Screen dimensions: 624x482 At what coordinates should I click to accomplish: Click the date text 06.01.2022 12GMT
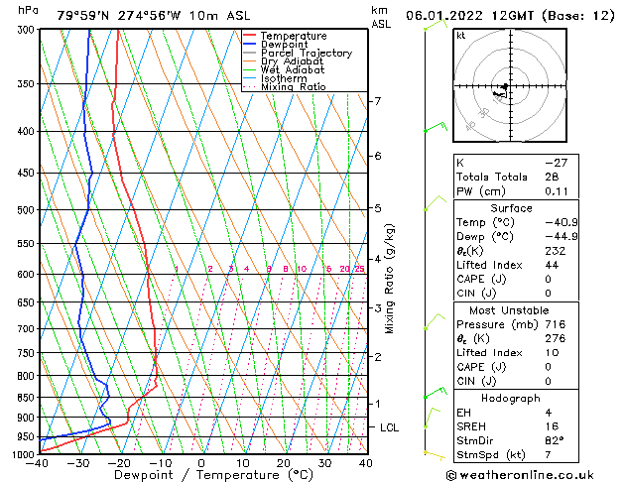[x=469, y=16]
